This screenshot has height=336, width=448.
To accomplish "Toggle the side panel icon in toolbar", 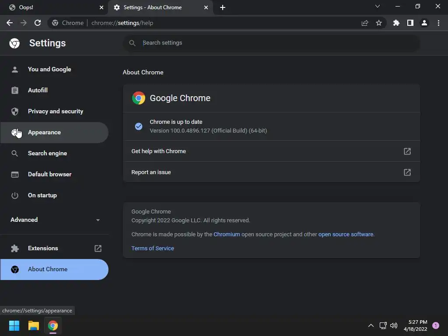I will coord(410,23).
